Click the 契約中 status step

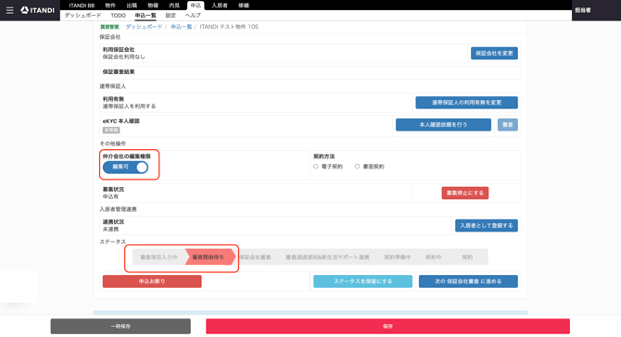point(433,257)
